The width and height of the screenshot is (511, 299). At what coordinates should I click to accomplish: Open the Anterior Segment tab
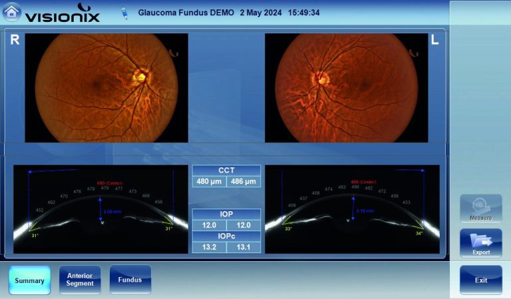click(80, 280)
